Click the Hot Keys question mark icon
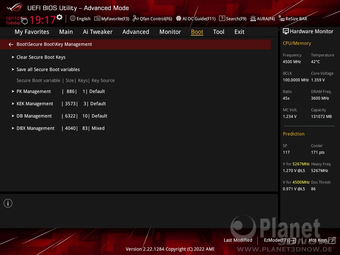340x255 pixels. pyautogui.click(x=332, y=240)
